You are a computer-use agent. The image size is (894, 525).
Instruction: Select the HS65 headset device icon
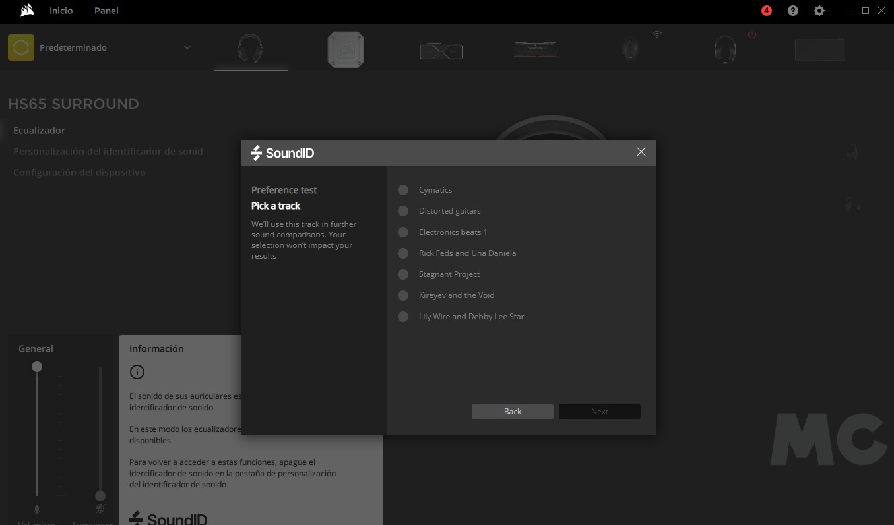251,49
